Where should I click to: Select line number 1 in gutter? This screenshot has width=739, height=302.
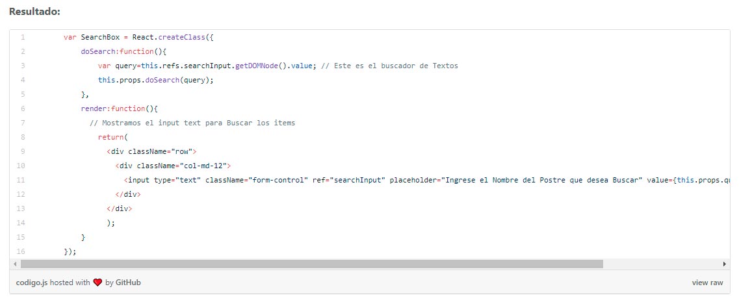tap(23, 37)
